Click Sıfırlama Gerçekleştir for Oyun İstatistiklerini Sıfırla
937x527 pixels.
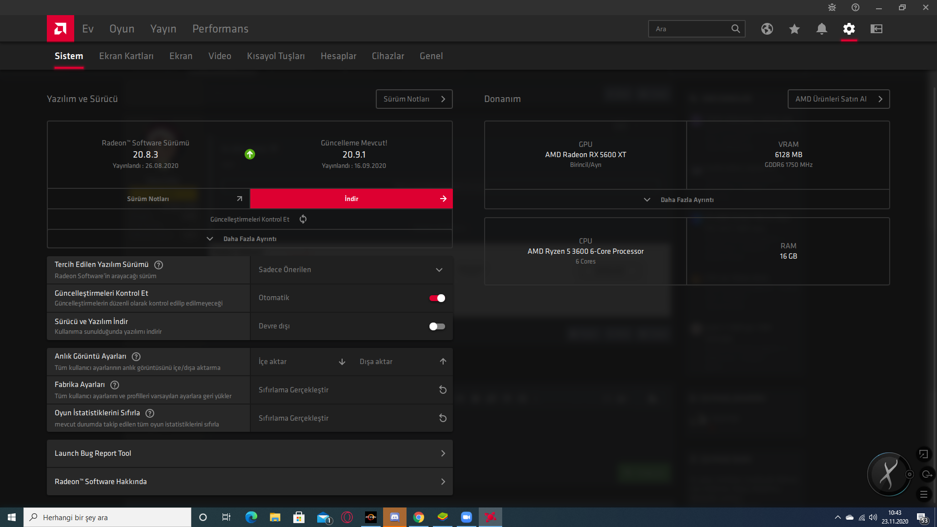coord(351,418)
